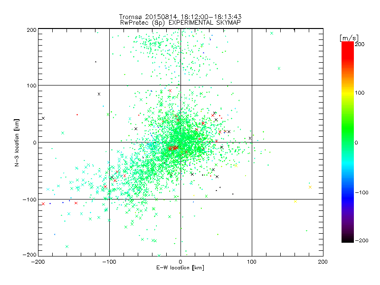
Task: Select the subtitle "RwPretec (8p) EXPERIMENTAL SKYMAP"
Action: tap(180, 23)
